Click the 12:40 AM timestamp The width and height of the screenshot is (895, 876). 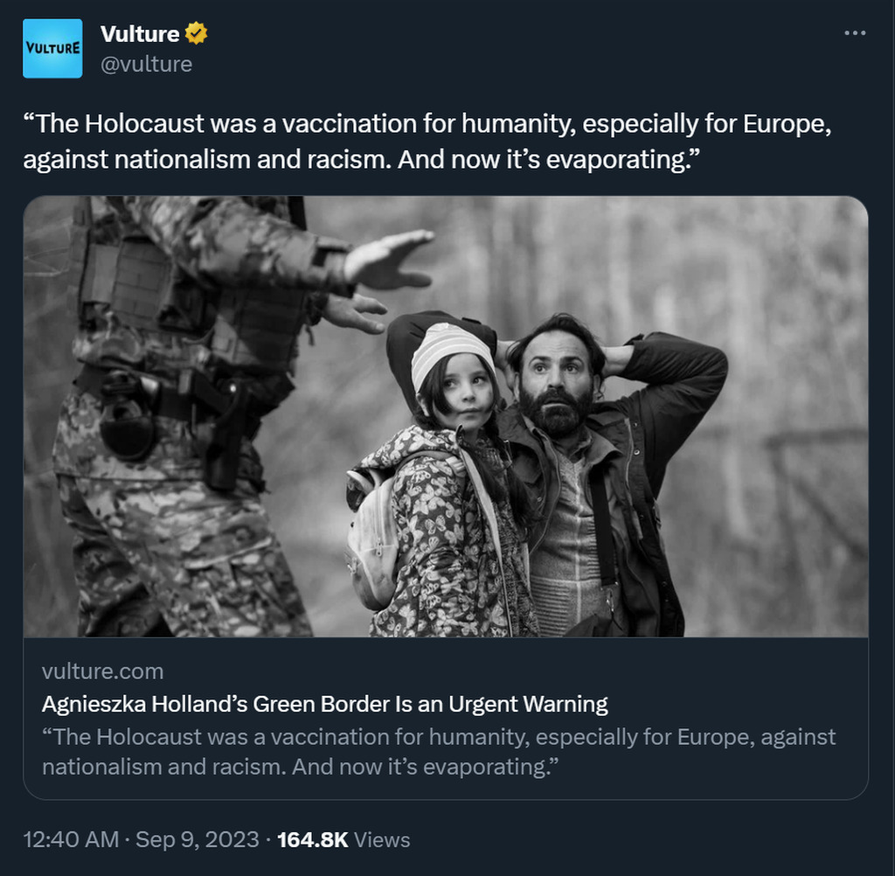(71, 839)
